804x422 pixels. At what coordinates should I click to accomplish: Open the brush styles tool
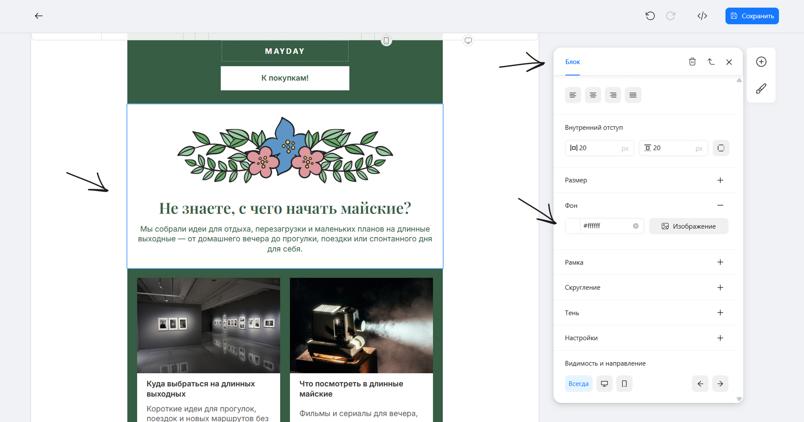click(x=761, y=89)
